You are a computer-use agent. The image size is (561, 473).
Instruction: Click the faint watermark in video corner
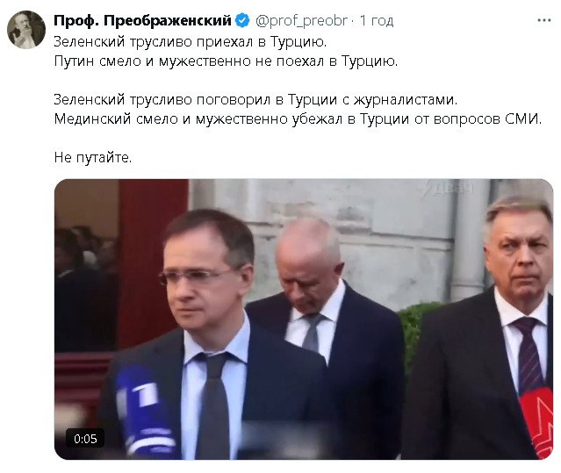pyautogui.click(x=450, y=189)
